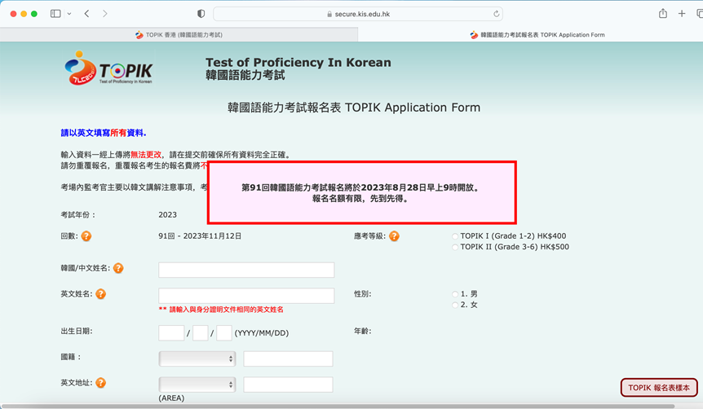This screenshot has height=409, width=703.
Task: Go forward with the forward arrow
Action: 105,14
